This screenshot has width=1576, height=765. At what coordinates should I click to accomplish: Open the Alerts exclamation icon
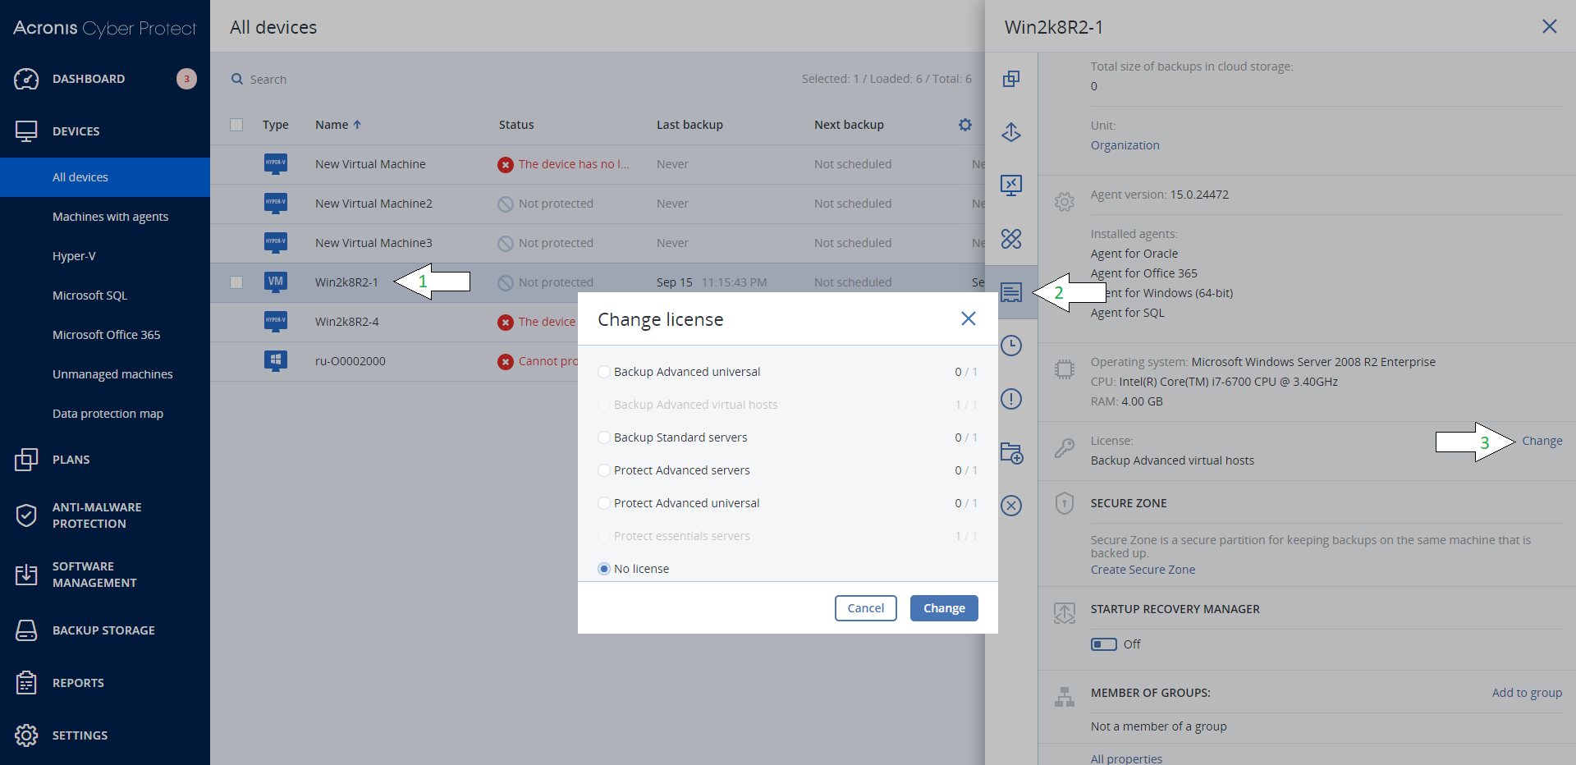tap(1011, 399)
